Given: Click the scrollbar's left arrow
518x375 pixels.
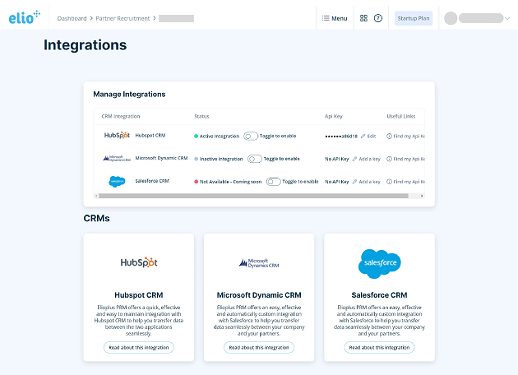Looking at the screenshot, I should tap(96, 196).
